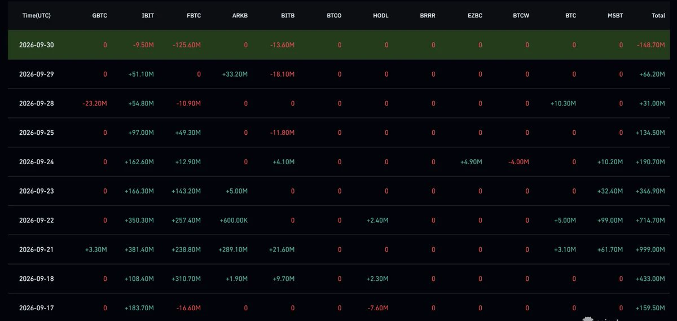The width and height of the screenshot is (677, 321).
Task: Select the +143.20M FBTC value
Action: (187, 191)
